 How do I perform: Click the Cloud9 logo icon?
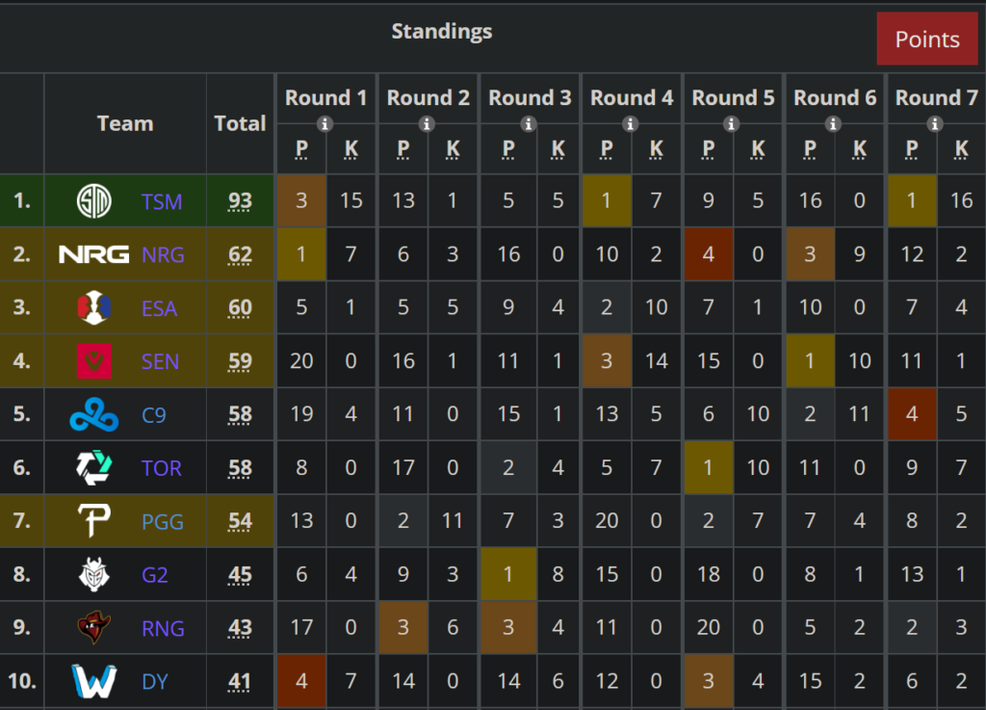point(94,415)
